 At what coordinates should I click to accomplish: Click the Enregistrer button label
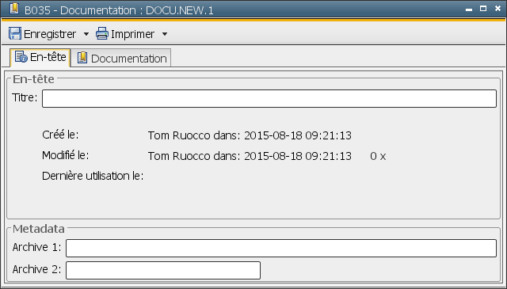(x=50, y=34)
